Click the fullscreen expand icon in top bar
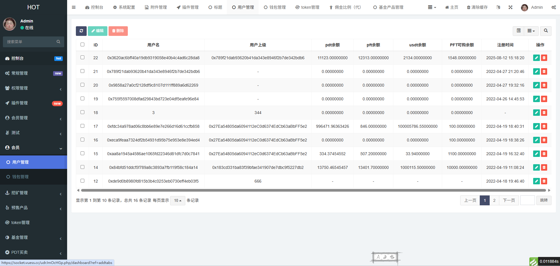 pyautogui.click(x=510, y=7)
